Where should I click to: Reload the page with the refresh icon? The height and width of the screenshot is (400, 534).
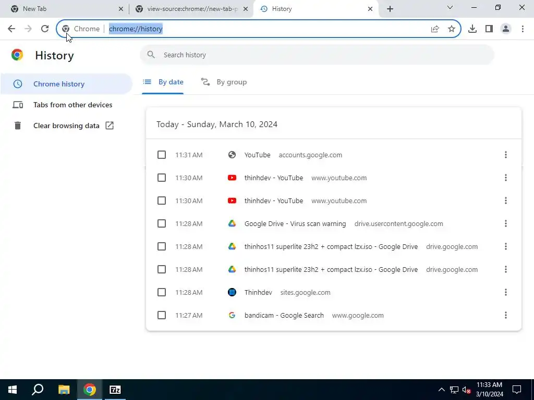click(45, 29)
